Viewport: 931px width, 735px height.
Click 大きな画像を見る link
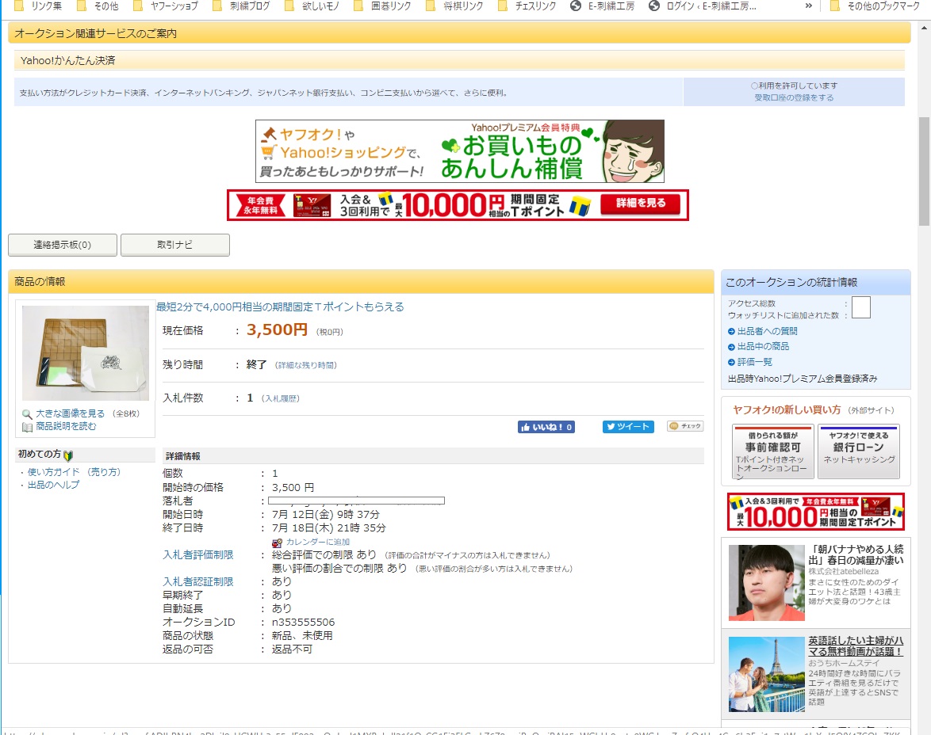click(x=70, y=413)
